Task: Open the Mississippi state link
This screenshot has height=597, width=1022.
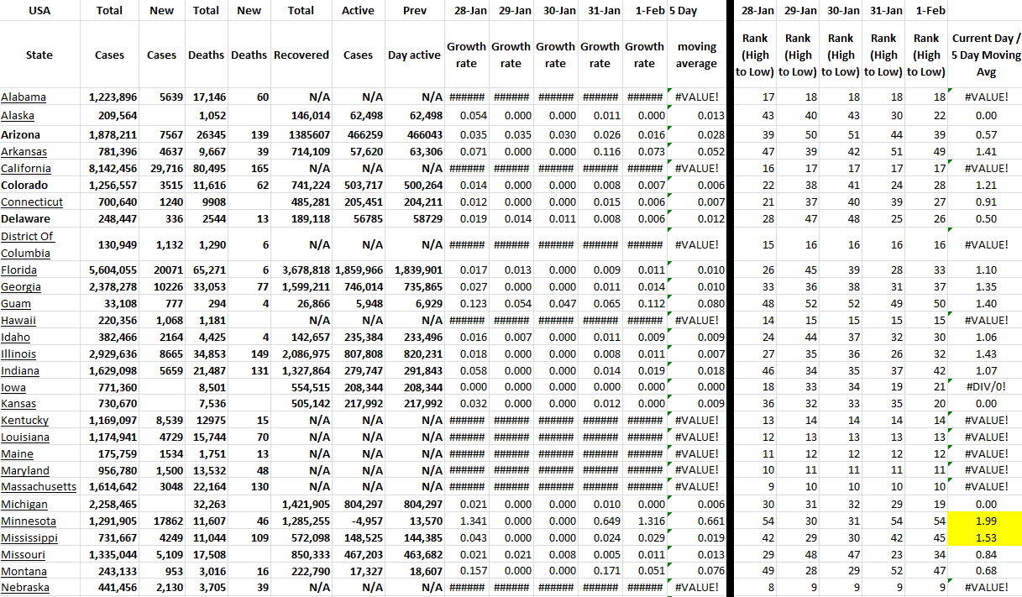Action: pos(29,537)
